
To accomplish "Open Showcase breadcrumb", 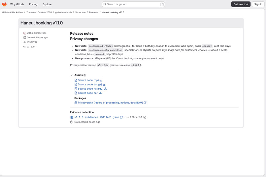I will coord(81,13).
